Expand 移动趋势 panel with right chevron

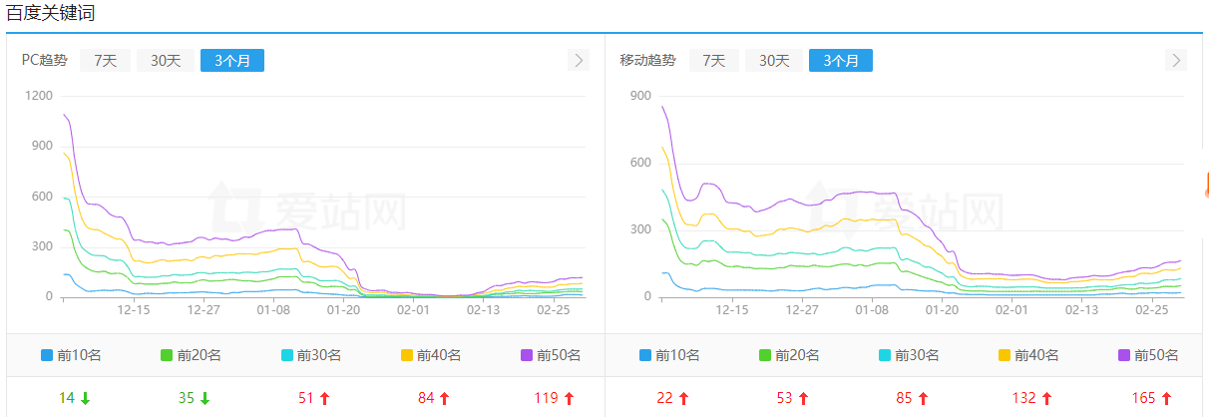1176,61
